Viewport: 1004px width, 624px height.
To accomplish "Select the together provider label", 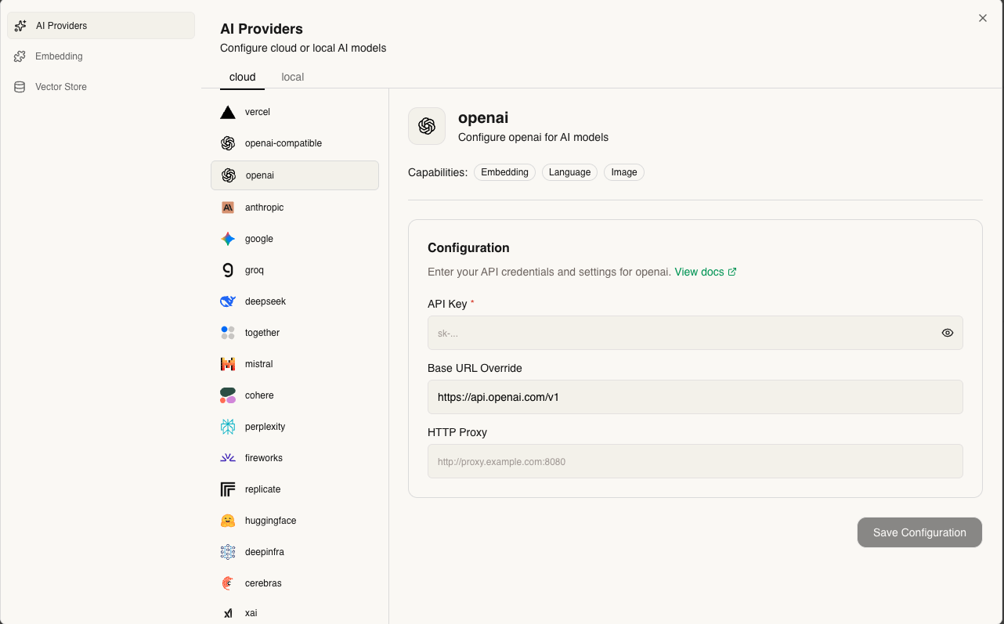I will pos(262,333).
